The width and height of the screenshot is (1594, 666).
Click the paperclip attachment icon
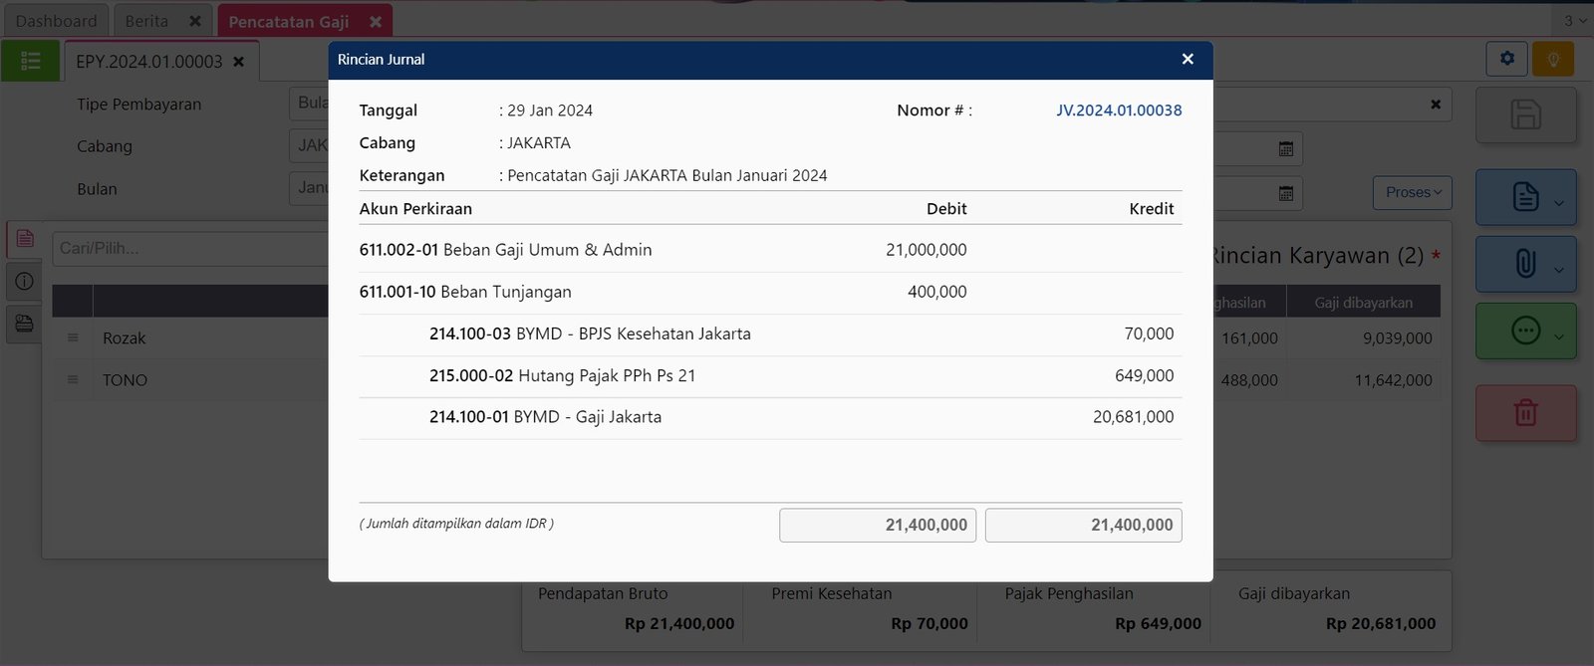tap(1524, 264)
